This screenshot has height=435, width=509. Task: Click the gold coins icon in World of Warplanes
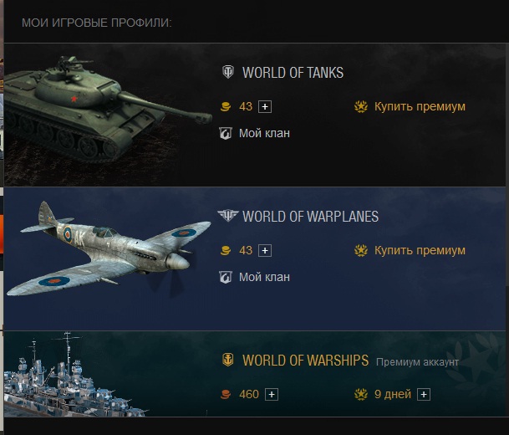[x=226, y=250]
